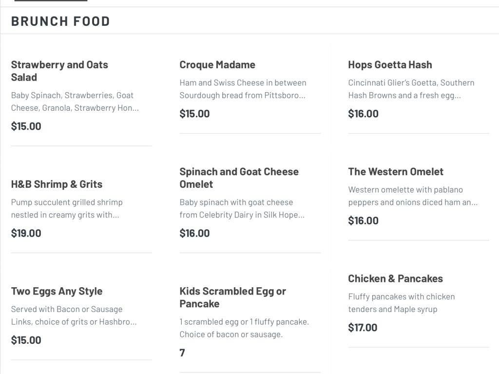Click the Western Omelet description text
Viewport: 499px width, 374px height.
click(413, 196)
